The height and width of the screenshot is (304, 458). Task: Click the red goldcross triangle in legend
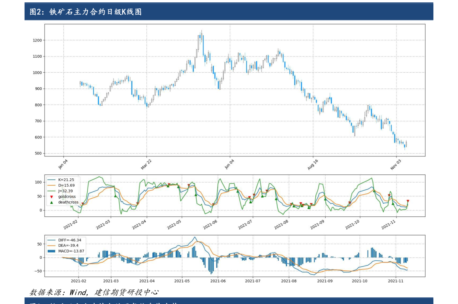[x=52, y=196]
